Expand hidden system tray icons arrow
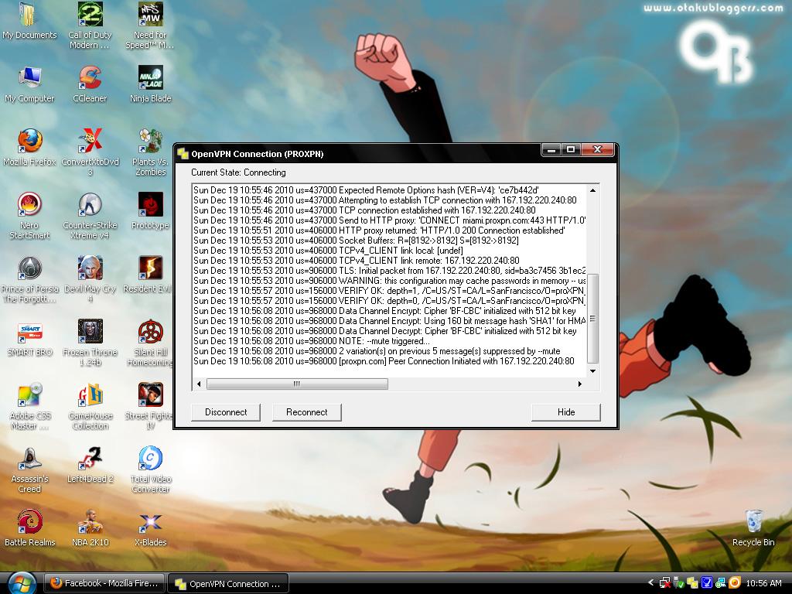Viewport: 792px width, 594px height. (x=650, y=583)
